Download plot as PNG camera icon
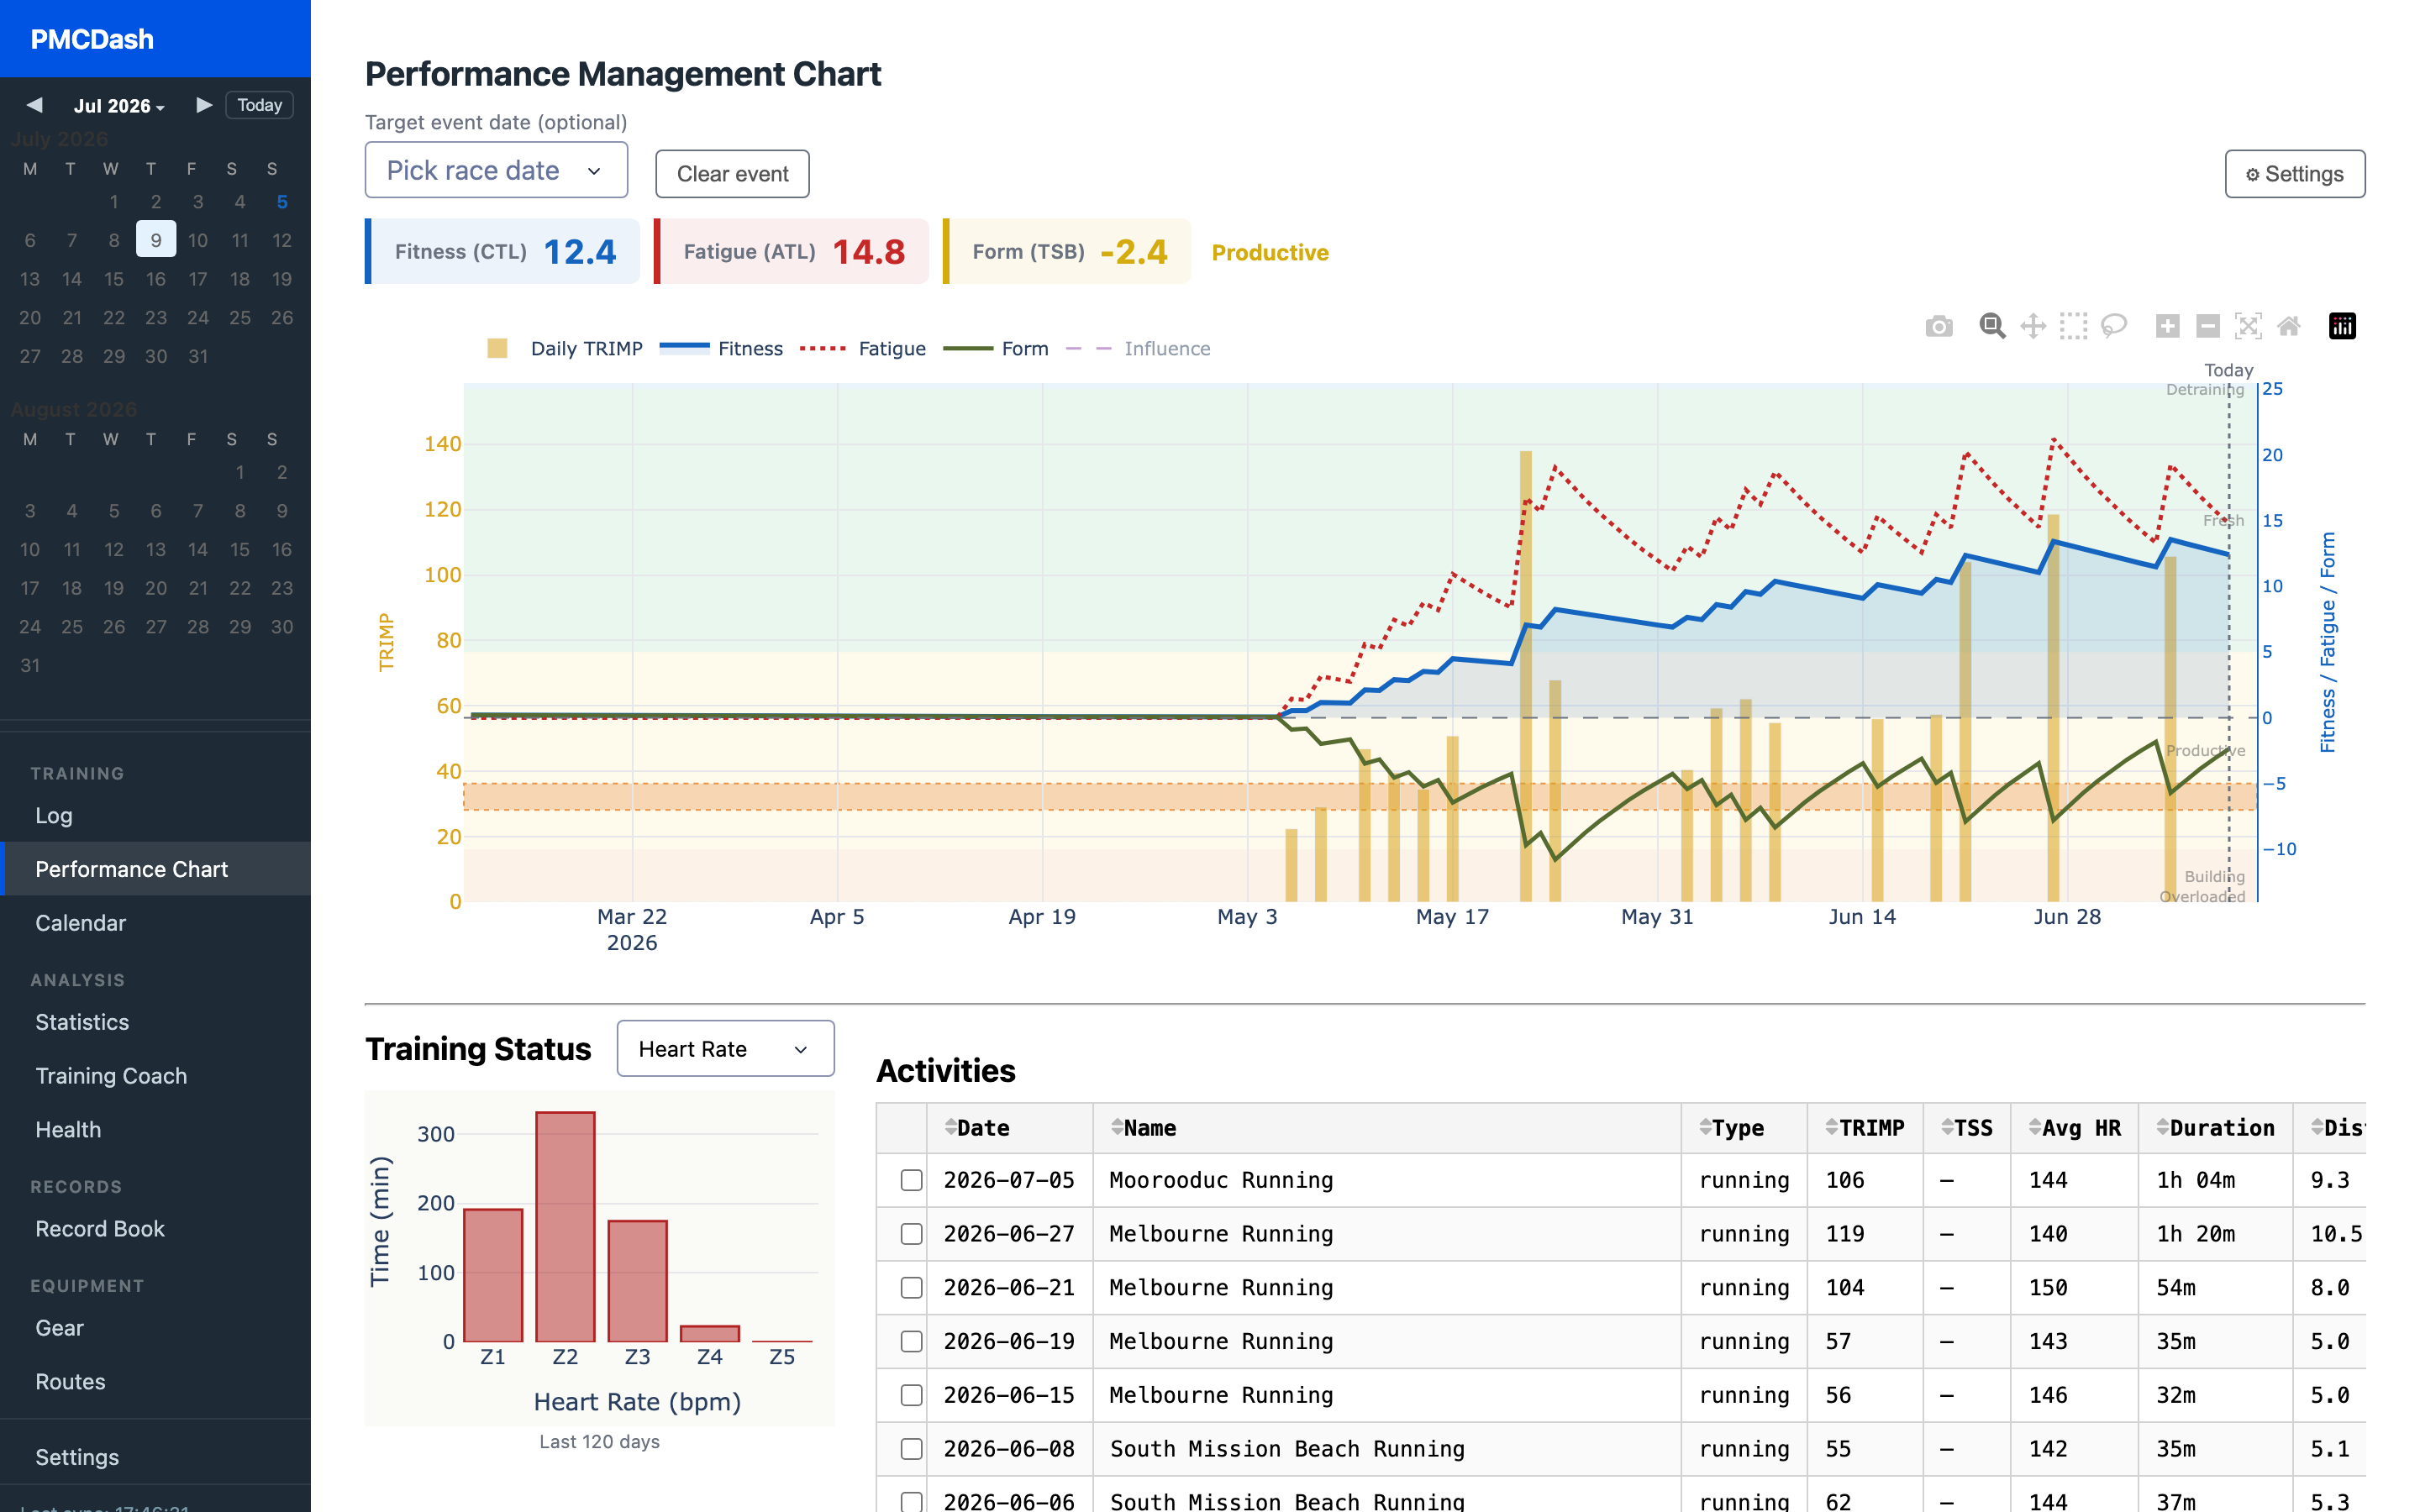Screen dimensions: 2420x1512 click(x=1938, y=326)
